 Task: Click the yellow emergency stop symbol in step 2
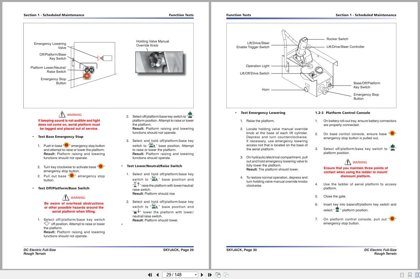(392, 133)
